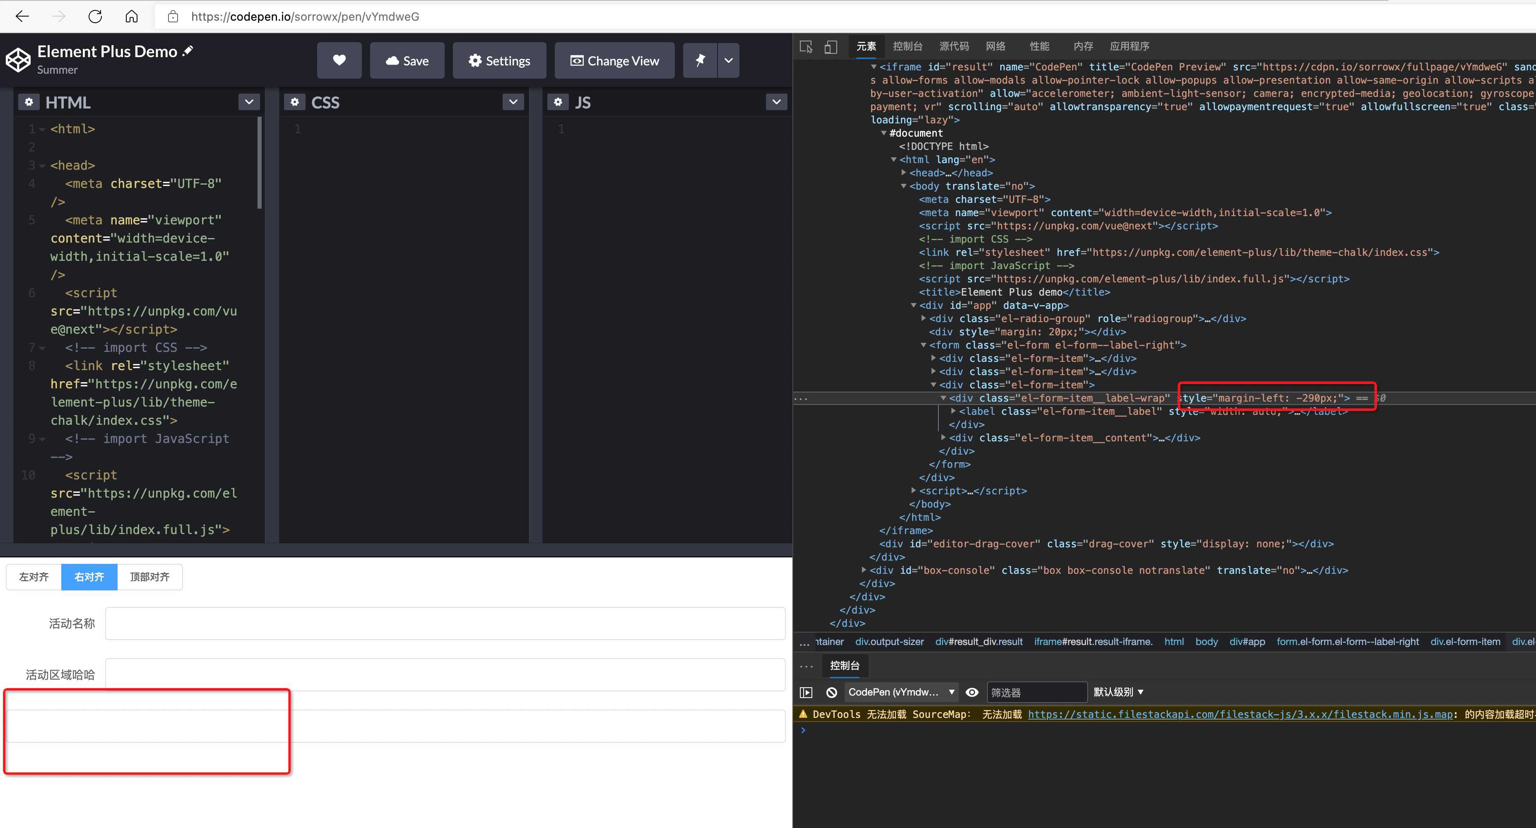Expand the collapsed head node in DOM tree

904,173
